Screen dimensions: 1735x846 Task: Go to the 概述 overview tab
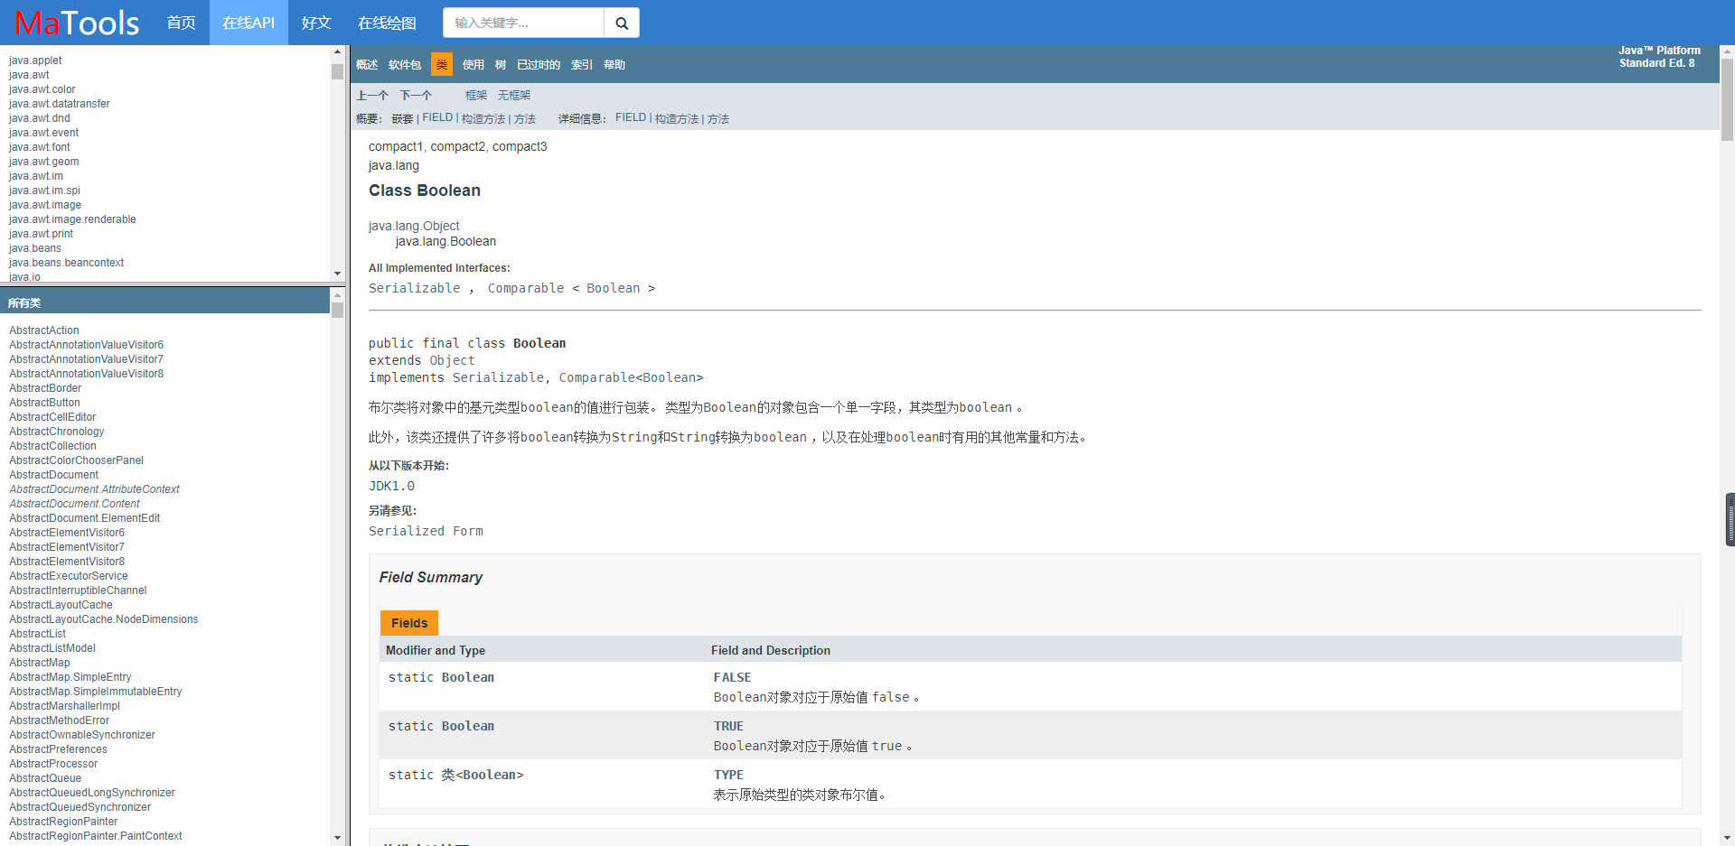(x=367, y=65)
